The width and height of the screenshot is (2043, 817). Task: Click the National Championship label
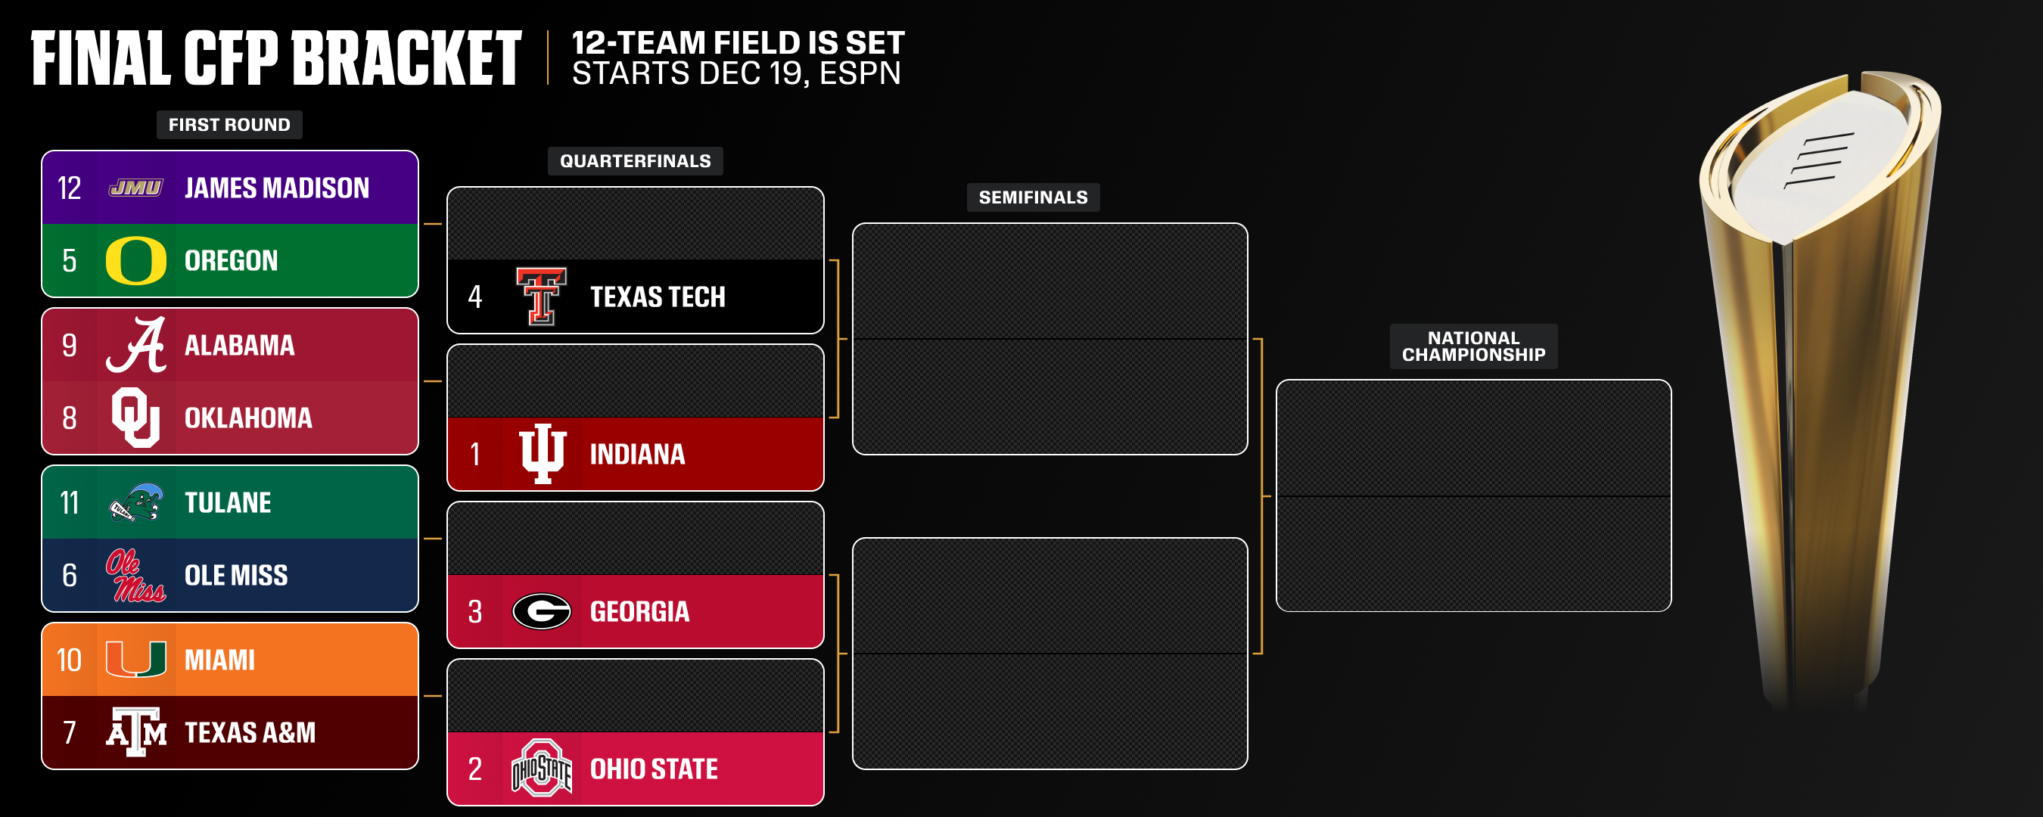(x=1472, y=346)
